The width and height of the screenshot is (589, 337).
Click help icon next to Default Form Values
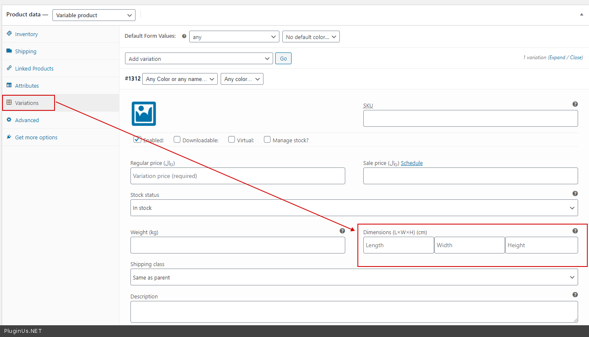click(184, 37)
